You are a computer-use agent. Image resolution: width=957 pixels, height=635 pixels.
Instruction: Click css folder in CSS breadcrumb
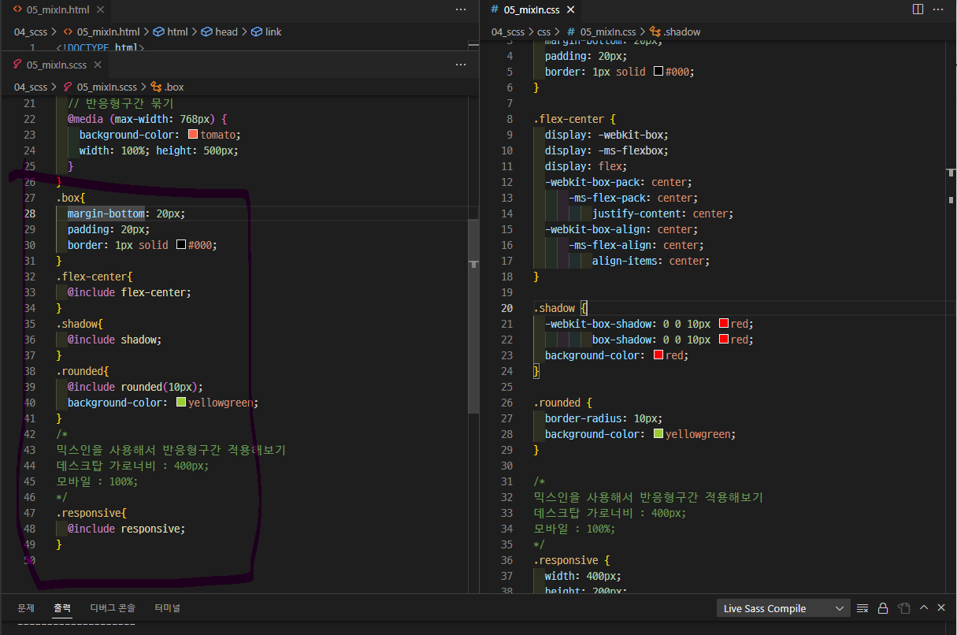click(544, 32)
